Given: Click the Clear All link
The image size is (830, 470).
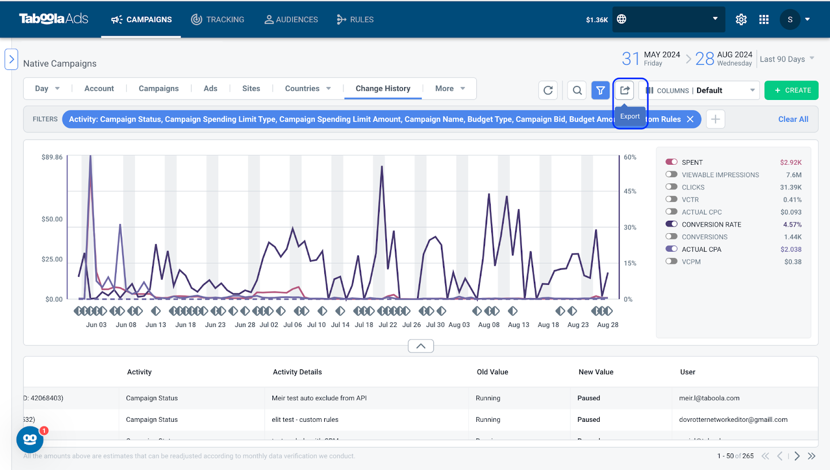Looking at the screenshot, I should [793, 119].
